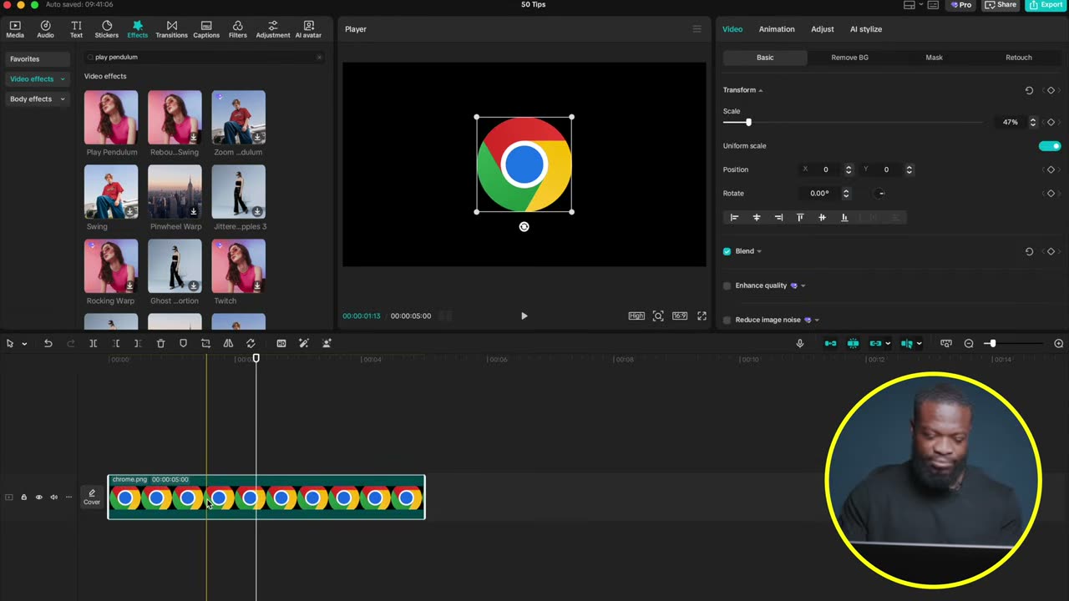Uncheck the Blend checkbox
1069x601 pixels.
(727, 251)
